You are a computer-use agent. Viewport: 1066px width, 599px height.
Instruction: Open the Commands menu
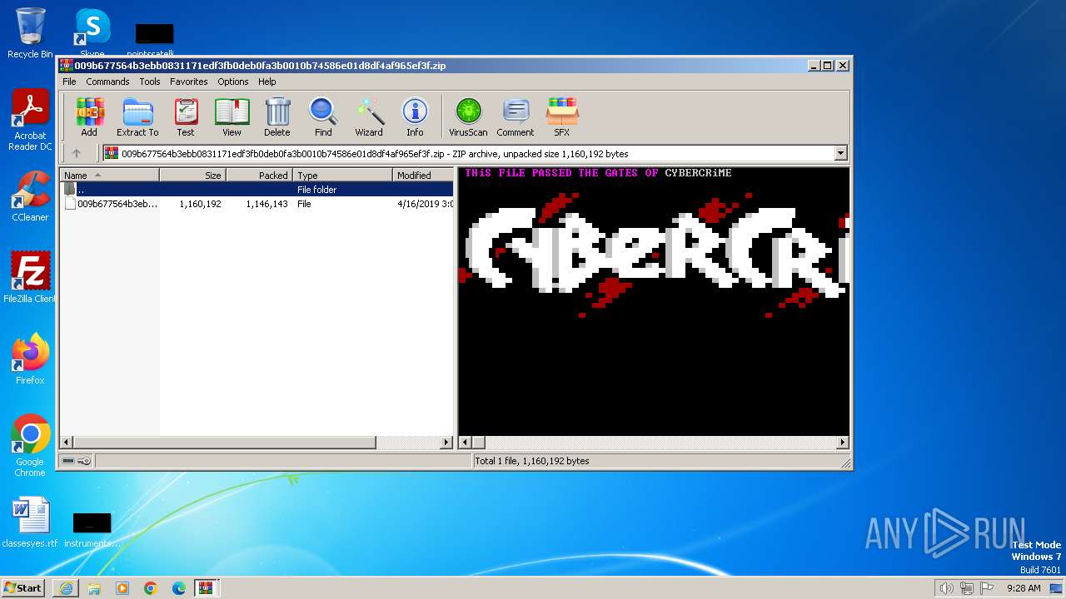tap(107, 82)
